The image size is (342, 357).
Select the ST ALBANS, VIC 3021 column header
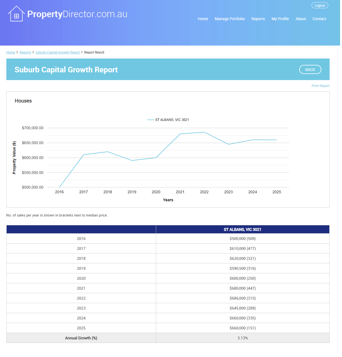click(x=242, y=229)
